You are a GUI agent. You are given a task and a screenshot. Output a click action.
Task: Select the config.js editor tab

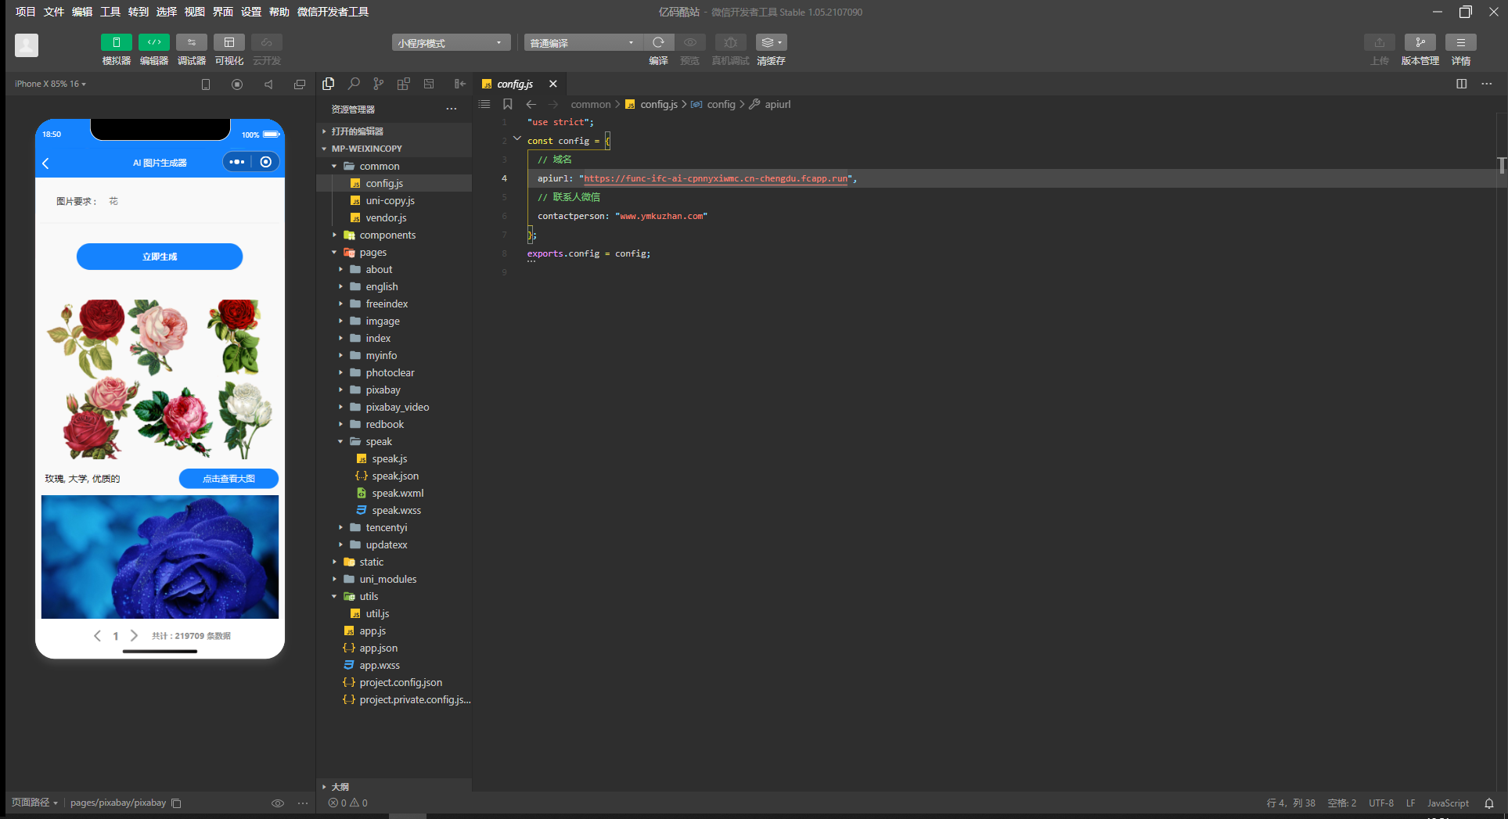514,84
